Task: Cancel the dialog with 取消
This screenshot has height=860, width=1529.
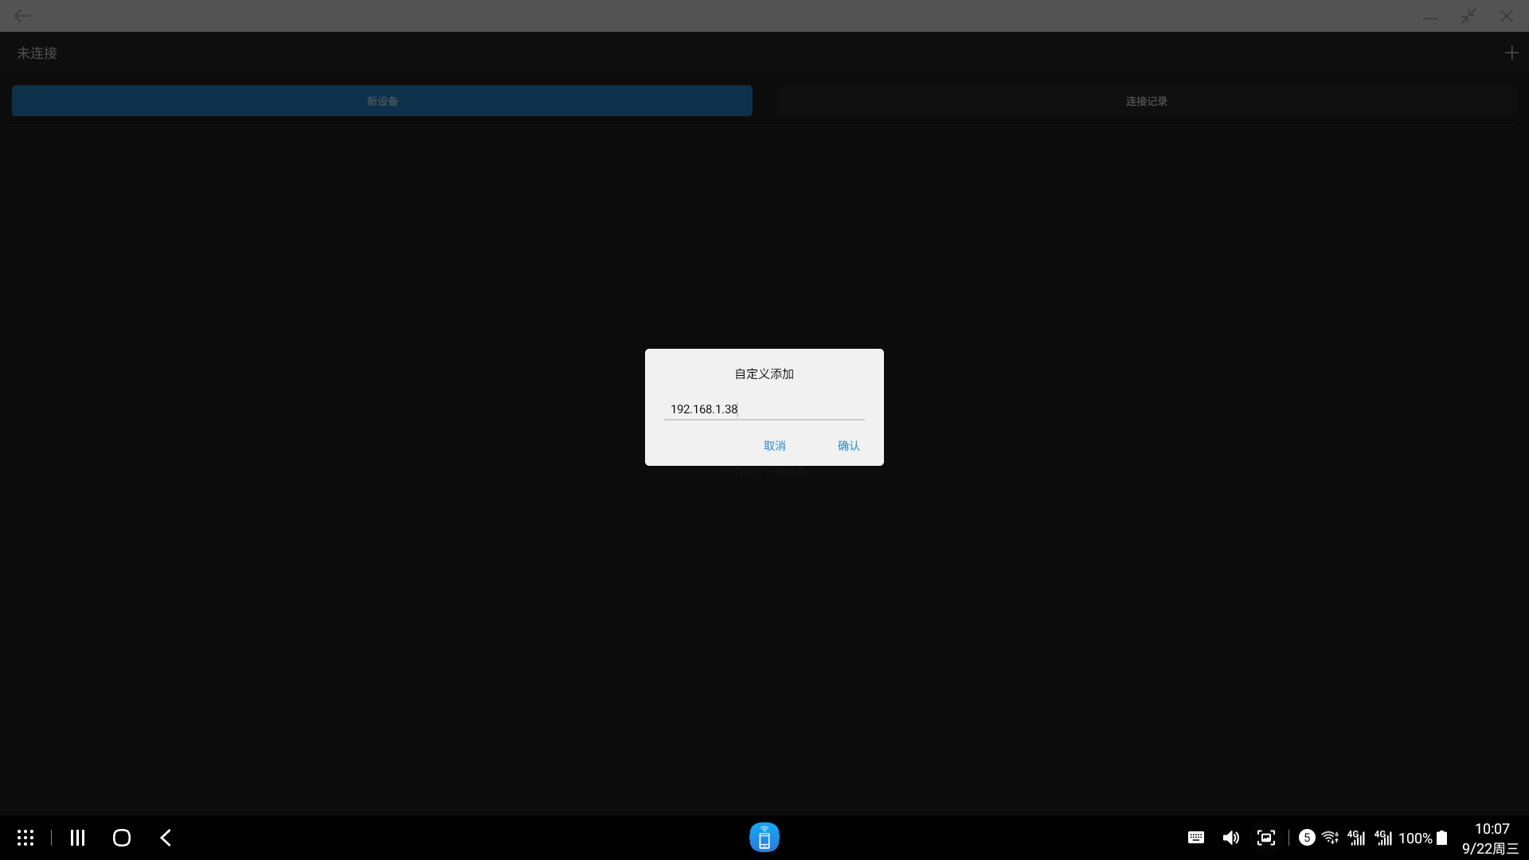Action: pos(775,446)
